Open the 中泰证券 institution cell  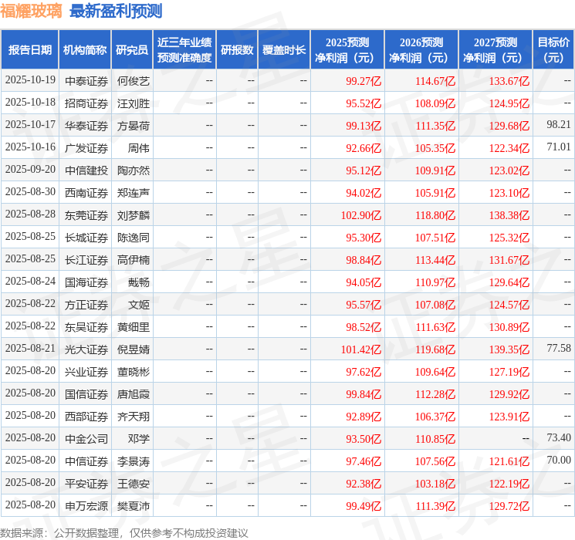pos(86,80)
